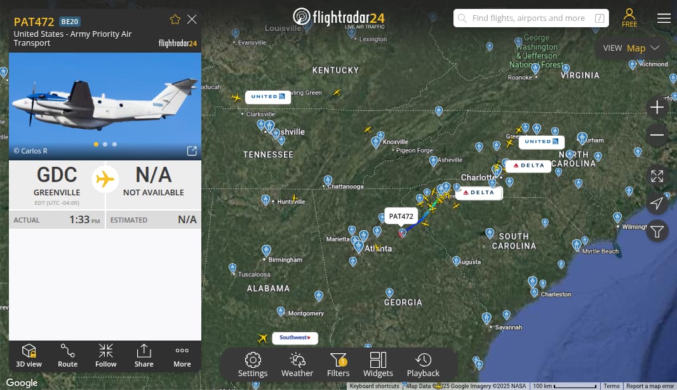
Task: Zoom out the map with minus button
Action: pyautogui.click(x=657, y=135)
